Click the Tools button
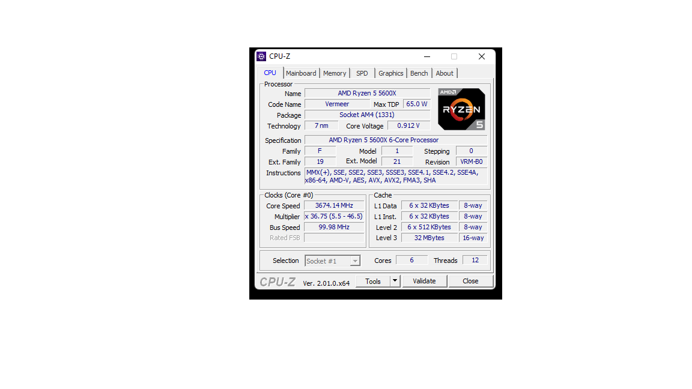This screenshot has width=692, height=389. (373, 281)
